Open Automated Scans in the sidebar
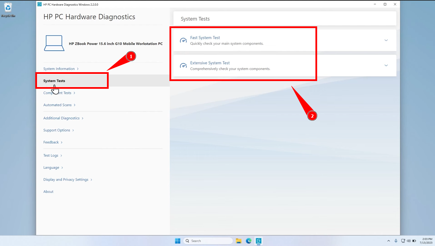Viewport: 435px width, 246px height. coord(57,105)
